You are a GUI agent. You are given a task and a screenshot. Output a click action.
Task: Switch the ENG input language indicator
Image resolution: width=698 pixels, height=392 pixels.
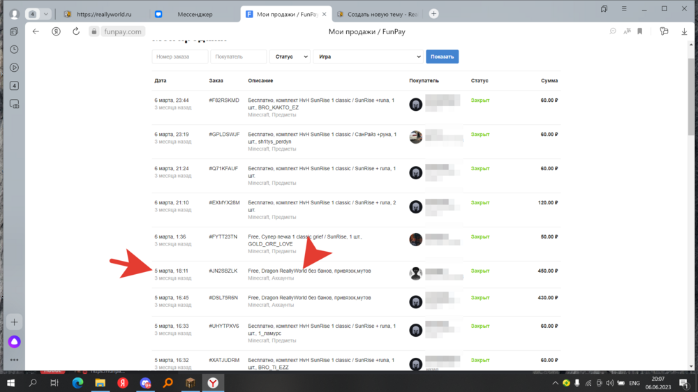(634, 383)
